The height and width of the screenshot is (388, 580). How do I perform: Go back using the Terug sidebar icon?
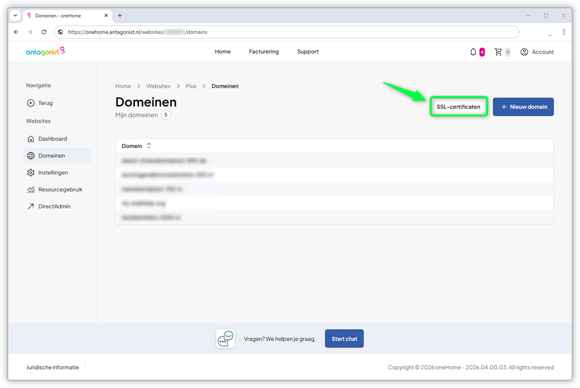tap(32, 103)
